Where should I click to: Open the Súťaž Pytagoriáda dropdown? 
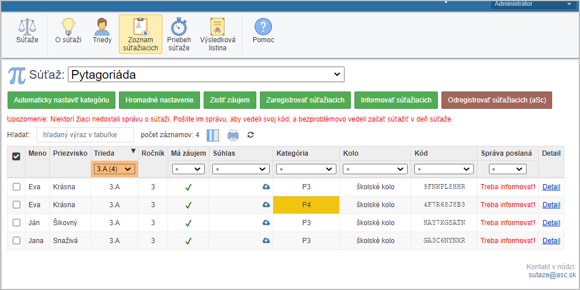pyautogui.click(x=206, y=75)
